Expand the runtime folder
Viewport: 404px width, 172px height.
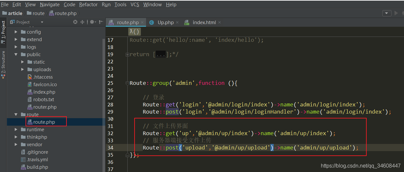(x=16, y=130)
